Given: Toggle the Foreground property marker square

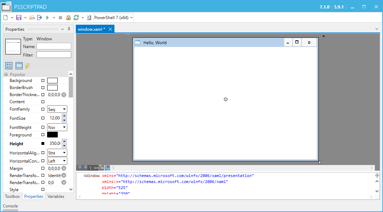Looking at the screenshot, I should (x=43, y=135).
